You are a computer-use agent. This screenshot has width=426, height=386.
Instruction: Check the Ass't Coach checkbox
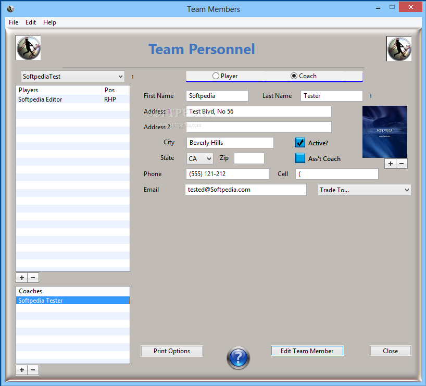click(300, 158)
